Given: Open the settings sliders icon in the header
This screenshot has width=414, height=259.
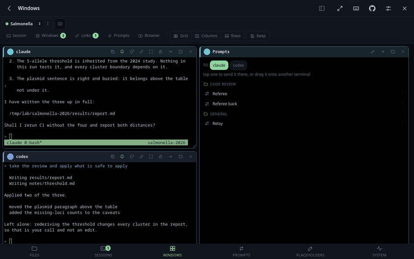Looking at the screenshot, I should (x=388, y=8).
